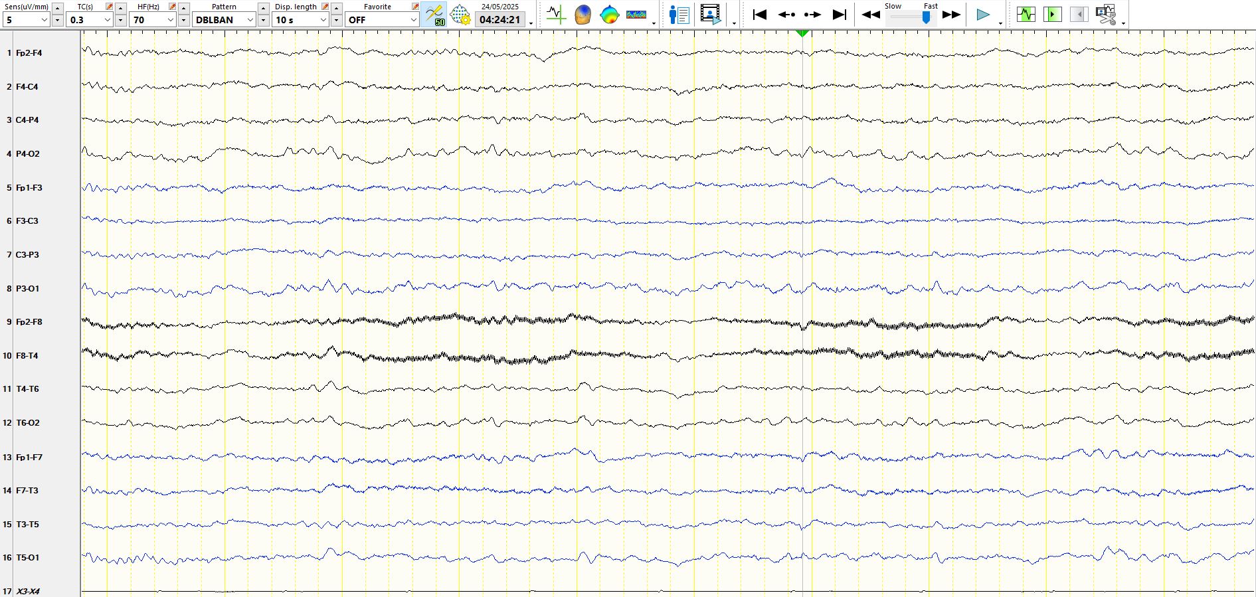Open the spectral density array view
Image resolution: width=1256 pixels, height=597 pixels.
[636, 15]
